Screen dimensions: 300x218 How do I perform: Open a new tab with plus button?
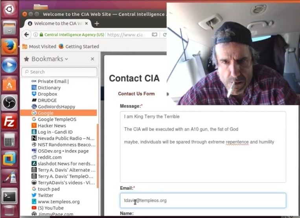pos(97,24)
